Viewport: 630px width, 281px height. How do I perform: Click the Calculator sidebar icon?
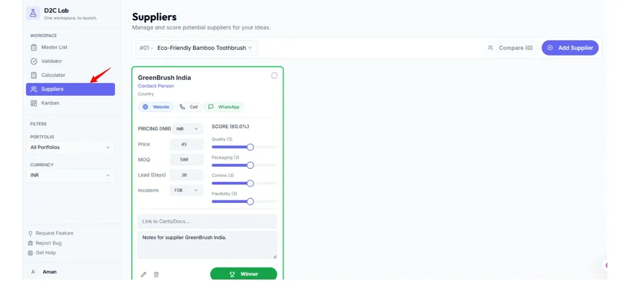[34, 75]
